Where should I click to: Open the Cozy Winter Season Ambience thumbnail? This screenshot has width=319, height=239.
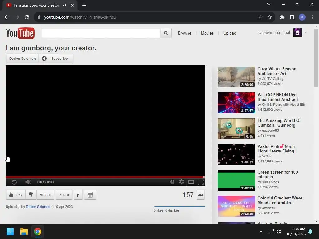coord(236,77)
